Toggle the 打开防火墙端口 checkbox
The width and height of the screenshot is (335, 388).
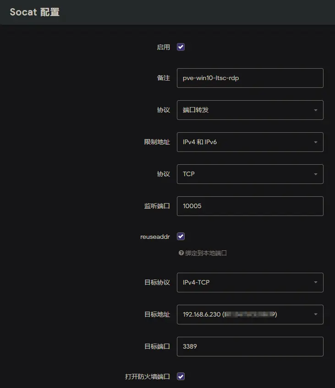click(x=181, y=377)
